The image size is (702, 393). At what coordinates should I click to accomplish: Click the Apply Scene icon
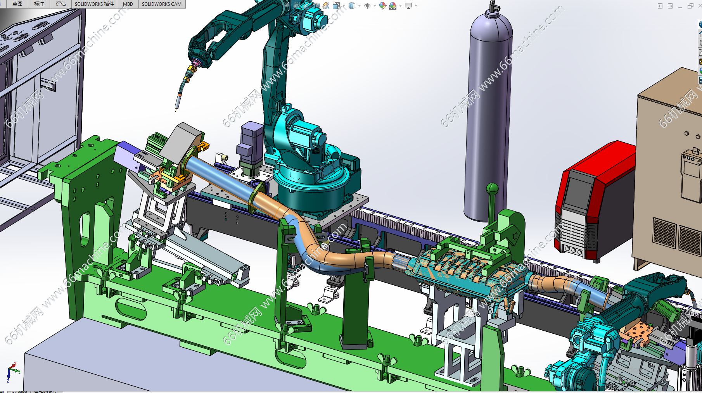392,5
